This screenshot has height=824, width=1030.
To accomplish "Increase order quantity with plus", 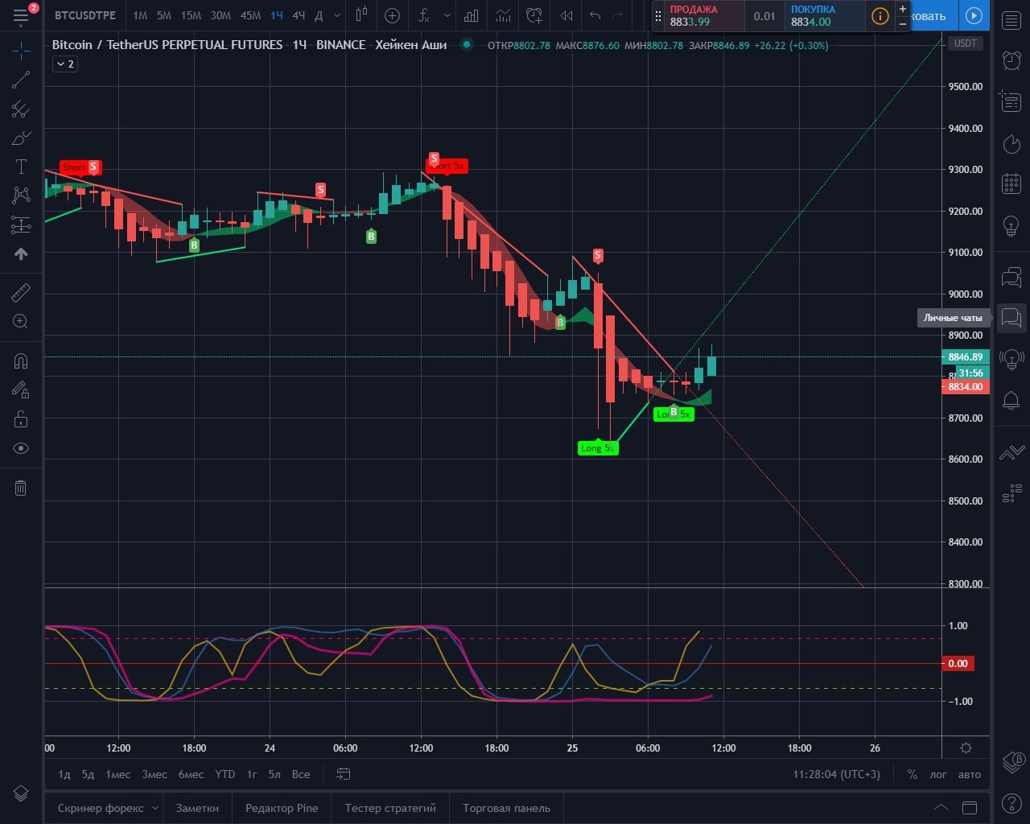I will click(x=903, y=8).
